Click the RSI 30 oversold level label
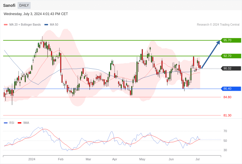This screenshot has height=164, width=242. [225, 150]
